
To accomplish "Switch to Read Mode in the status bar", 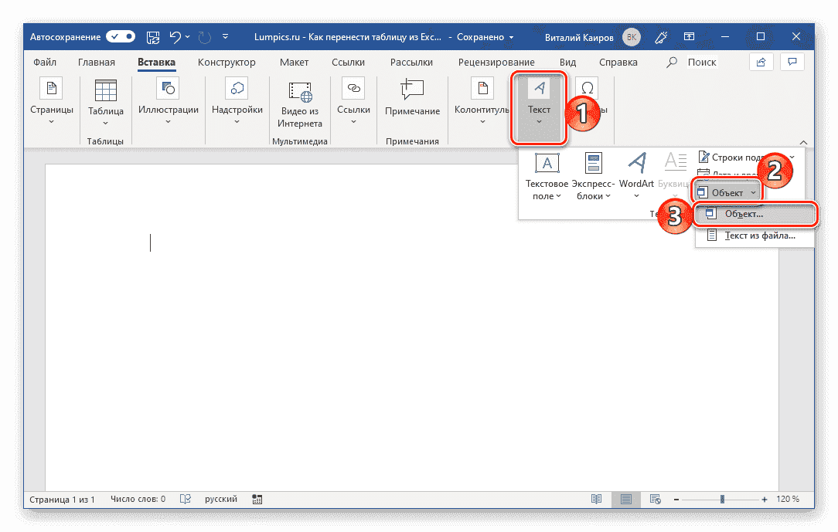I will 596,499.
